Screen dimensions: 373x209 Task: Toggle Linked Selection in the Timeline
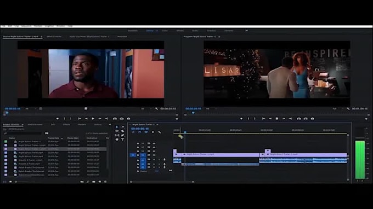point(146,132)
